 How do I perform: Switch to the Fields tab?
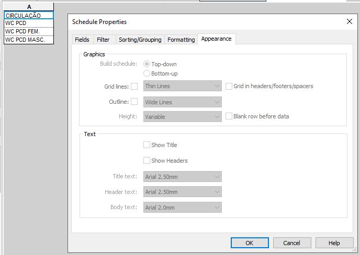(82, 40)
